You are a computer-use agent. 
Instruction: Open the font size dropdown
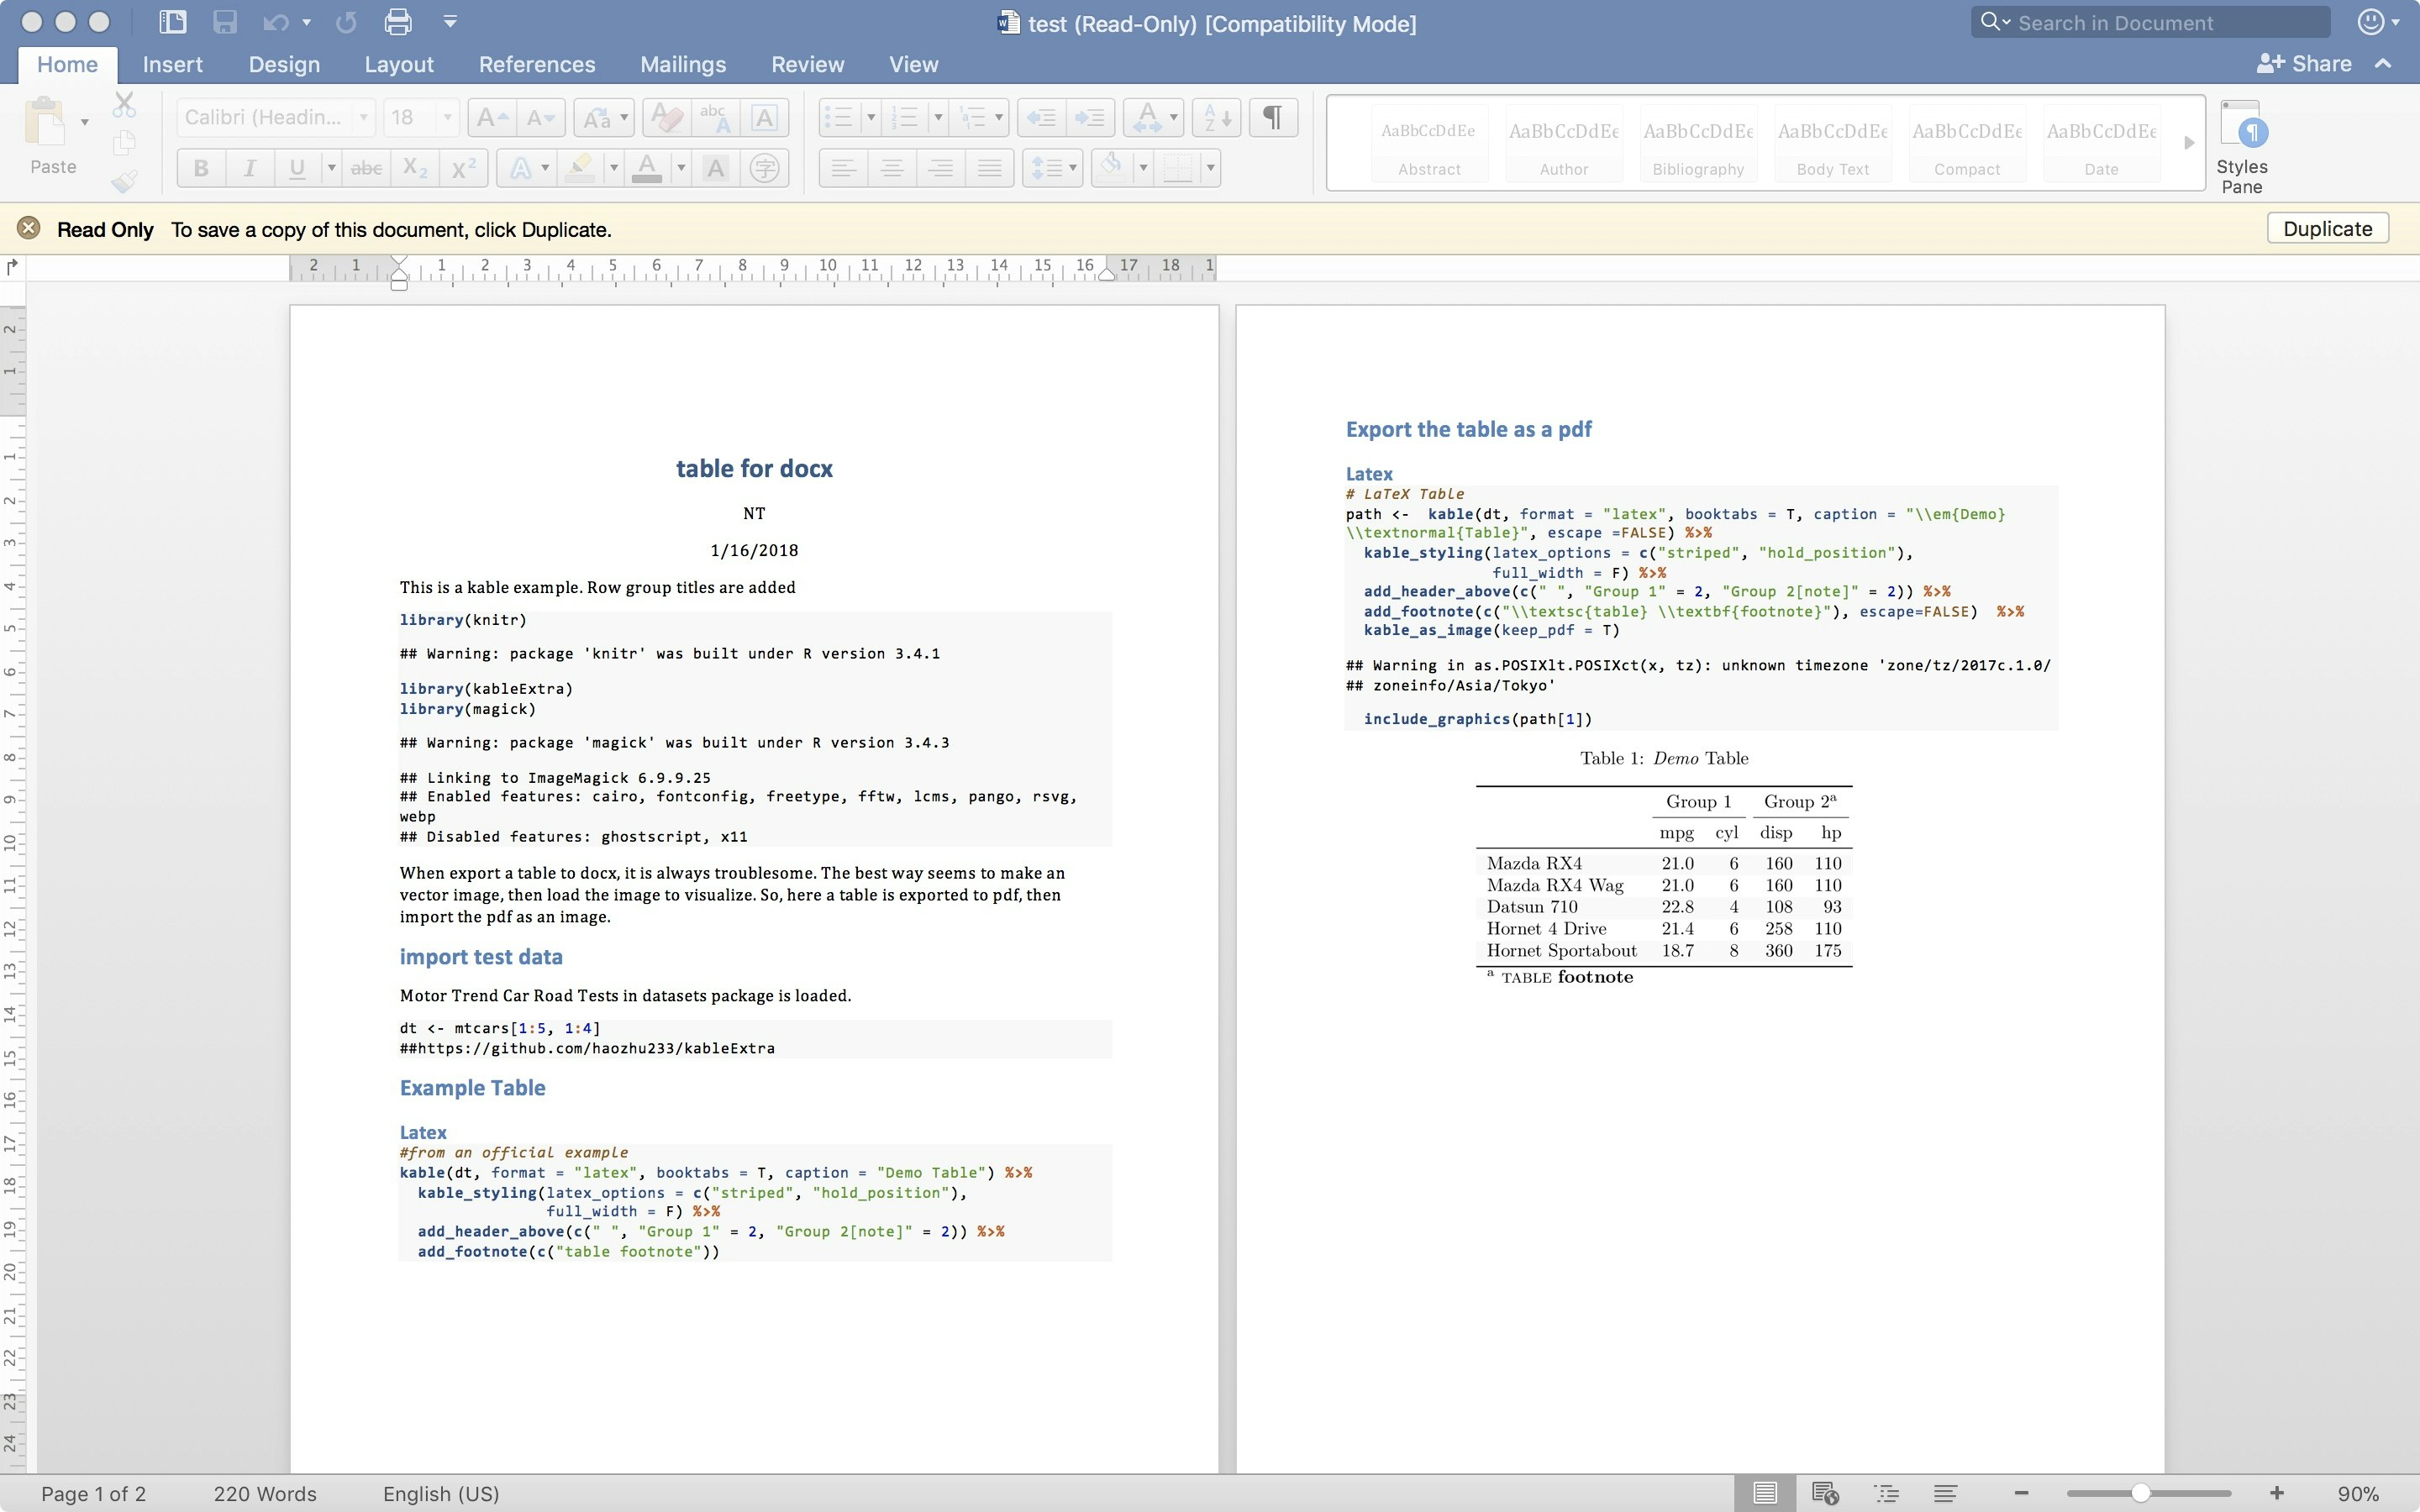click(447, 118)
